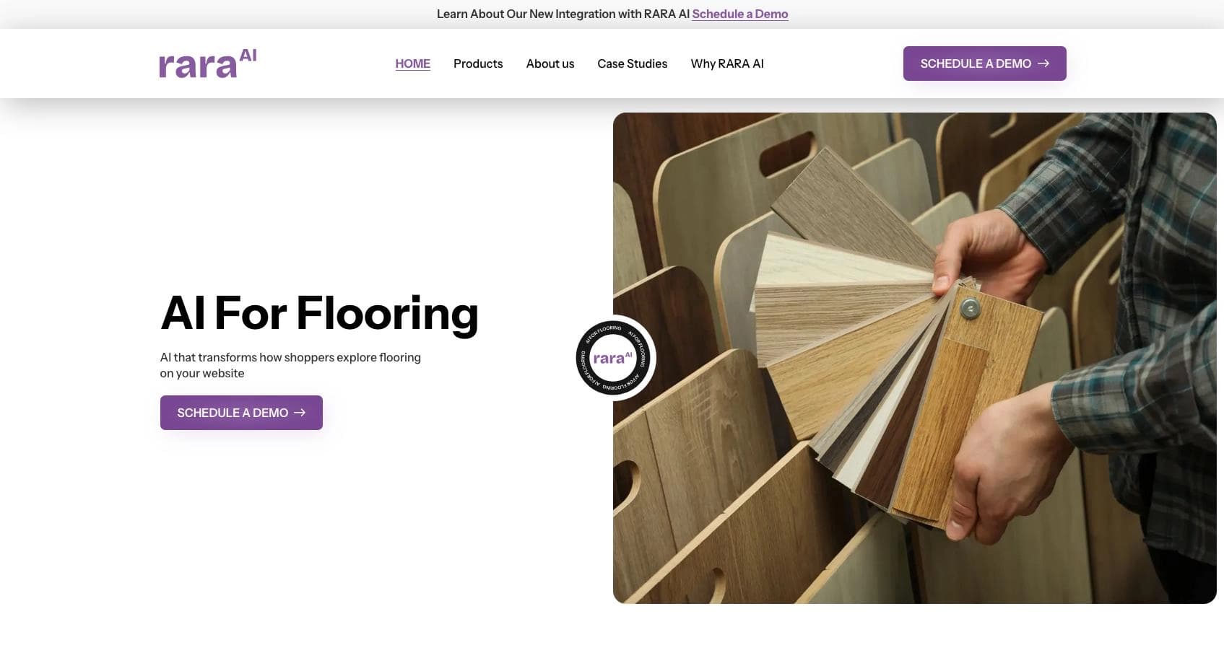Open Case Studies from the navigation

coord(632,63)
